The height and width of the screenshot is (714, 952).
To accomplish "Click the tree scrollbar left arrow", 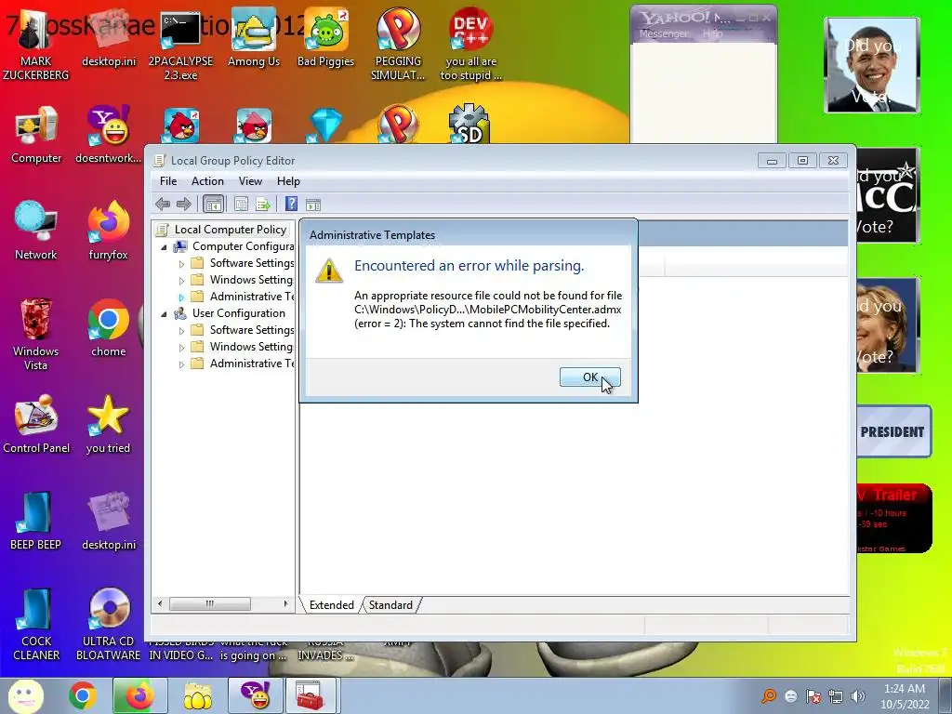I will [160, 603].
